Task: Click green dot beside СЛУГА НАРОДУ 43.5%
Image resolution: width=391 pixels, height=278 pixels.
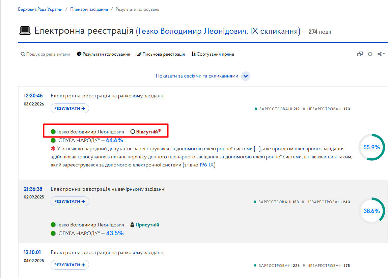Action: 53,234
